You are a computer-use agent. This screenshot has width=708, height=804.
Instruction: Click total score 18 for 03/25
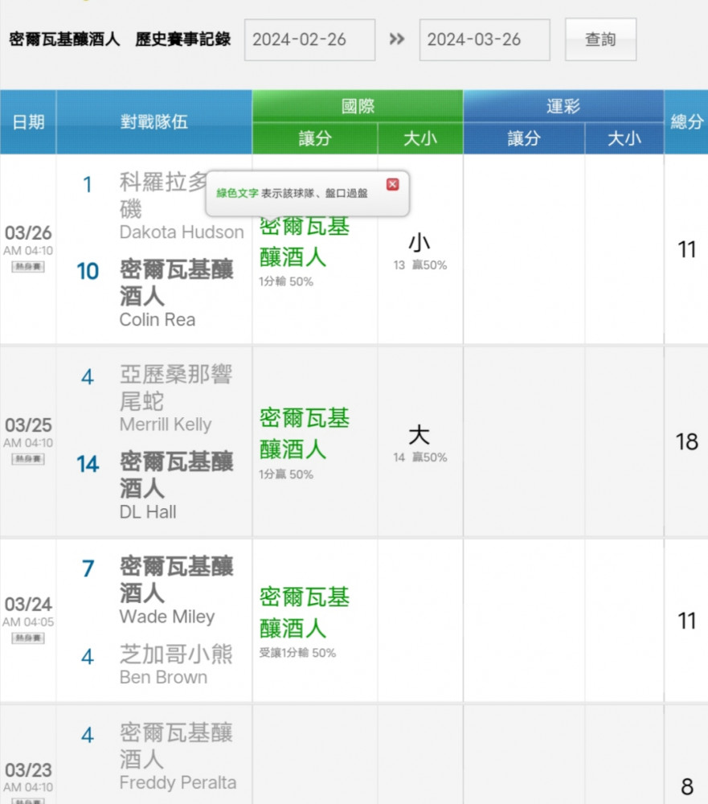(686, 442)
